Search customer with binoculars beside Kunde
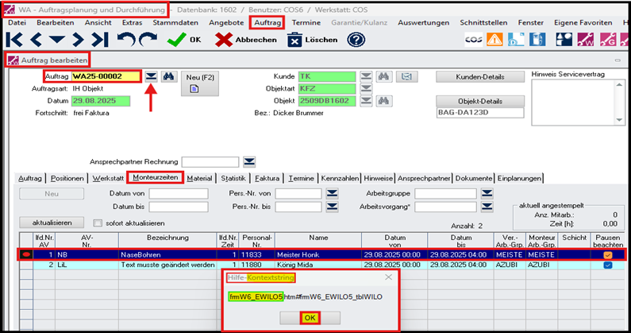Screen dimensions: 631x333 pyautogui.click(x=384, y=76)
